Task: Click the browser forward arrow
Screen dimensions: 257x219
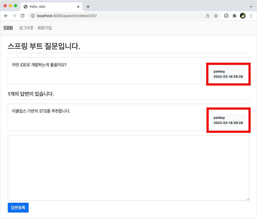Action: (14, 16)
